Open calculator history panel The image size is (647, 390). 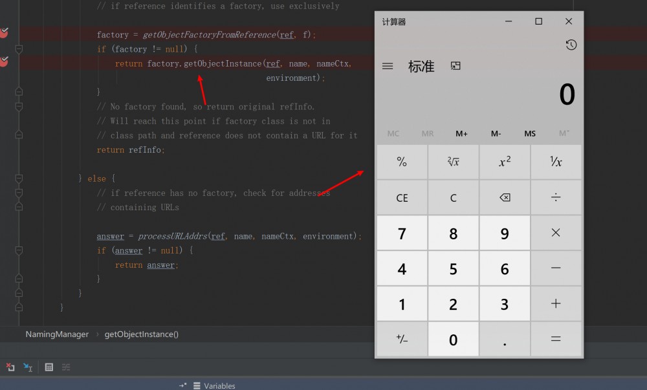(571, 45)
